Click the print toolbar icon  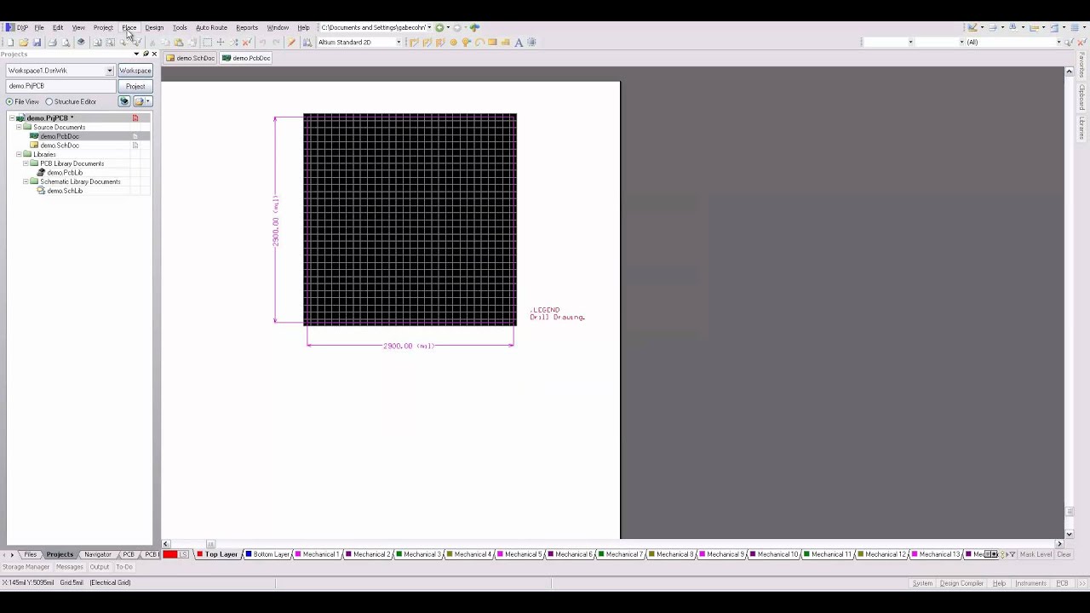click(52, 42)
